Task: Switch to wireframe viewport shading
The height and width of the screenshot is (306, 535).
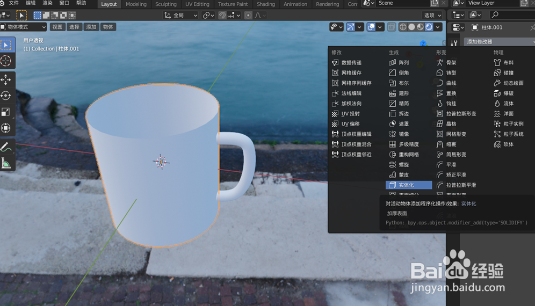Action: pyautogui.click(x=403, y=27)
